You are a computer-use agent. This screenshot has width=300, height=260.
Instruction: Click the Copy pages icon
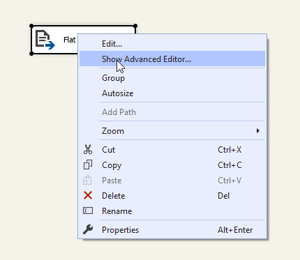[88, 165]
